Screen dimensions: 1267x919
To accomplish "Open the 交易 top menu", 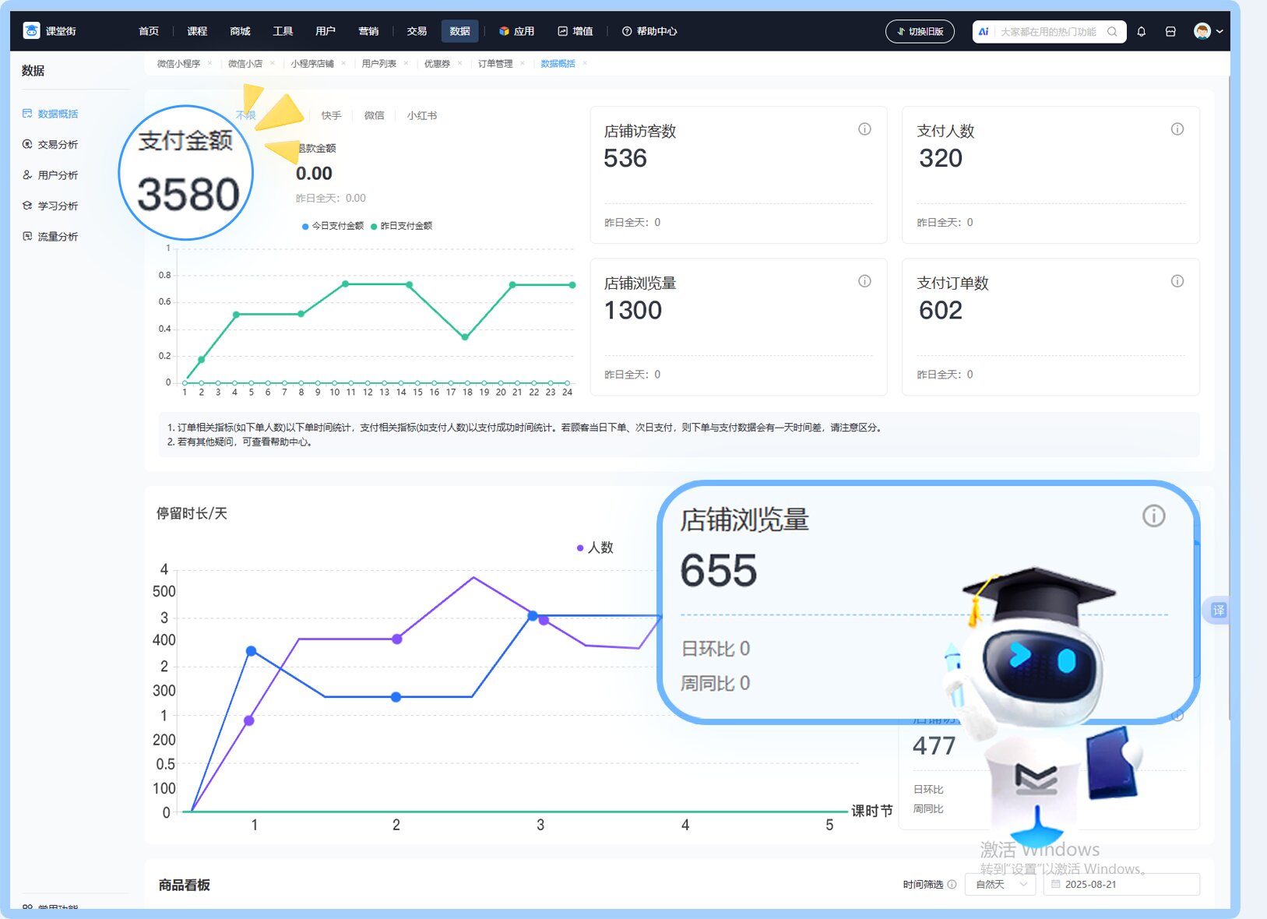I will tap(417, 31).
